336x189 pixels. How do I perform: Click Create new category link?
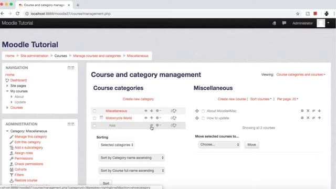(138, 99)
